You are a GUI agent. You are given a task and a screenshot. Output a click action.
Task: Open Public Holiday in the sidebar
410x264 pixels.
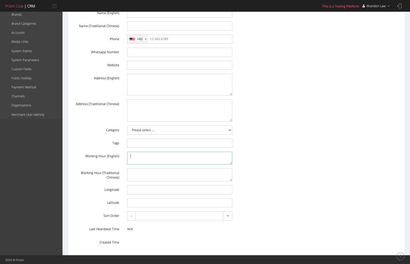pyautogui.click(x=21, y=78)
